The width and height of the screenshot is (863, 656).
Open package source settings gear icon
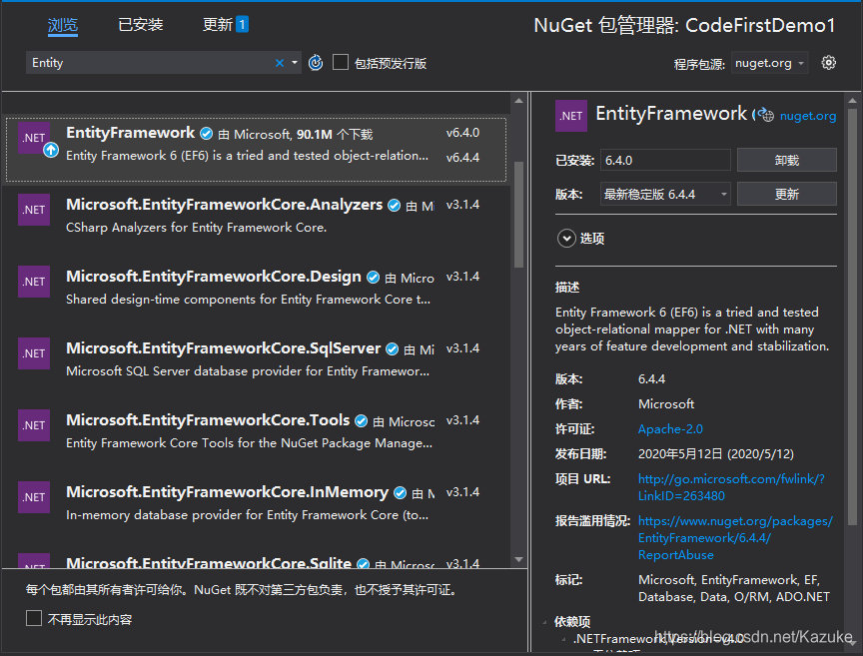click(828, 63)
